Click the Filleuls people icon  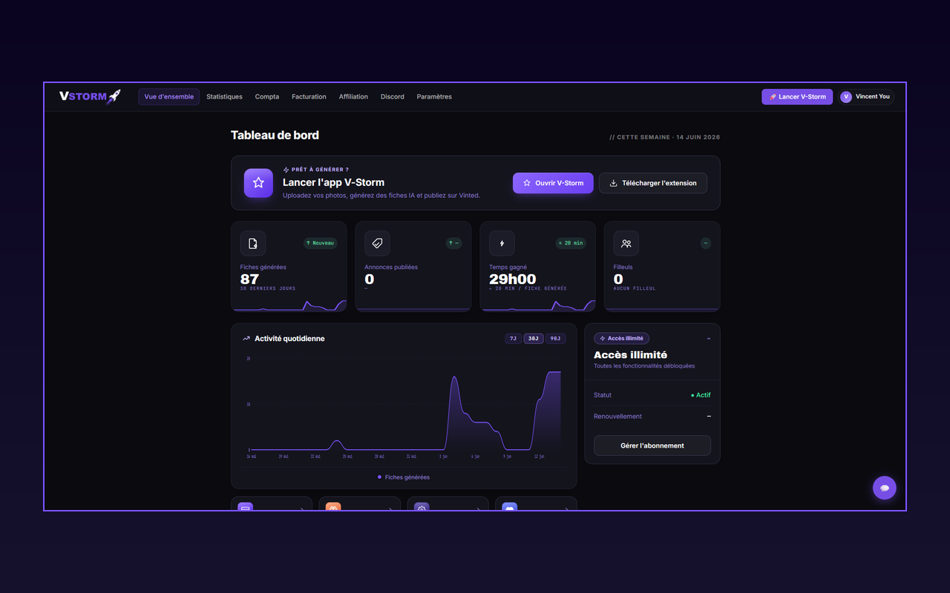tap(626, 243)
